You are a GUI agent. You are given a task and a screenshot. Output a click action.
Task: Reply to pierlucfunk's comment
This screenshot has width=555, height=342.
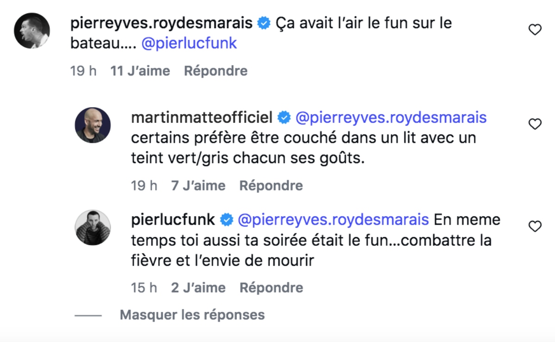271,287
